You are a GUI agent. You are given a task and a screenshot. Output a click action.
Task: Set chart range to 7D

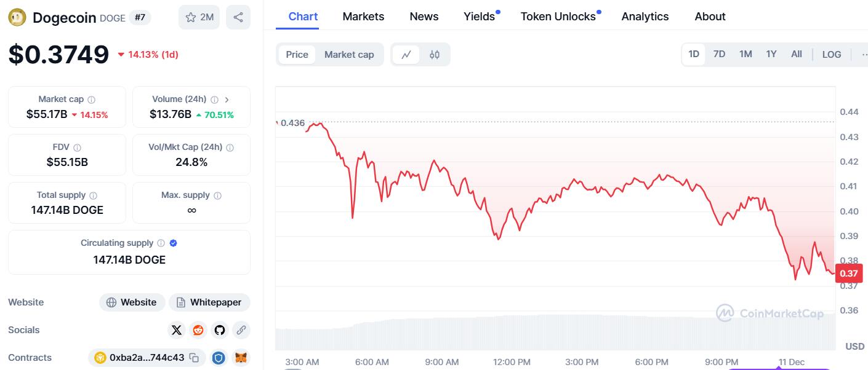(x=719, y=54)
